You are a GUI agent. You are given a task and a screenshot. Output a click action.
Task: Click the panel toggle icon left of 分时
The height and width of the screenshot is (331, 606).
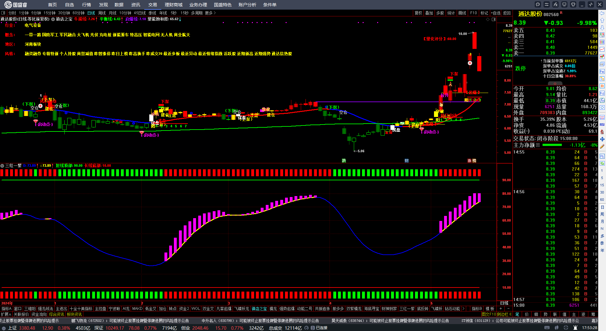[x=3, y=13]
